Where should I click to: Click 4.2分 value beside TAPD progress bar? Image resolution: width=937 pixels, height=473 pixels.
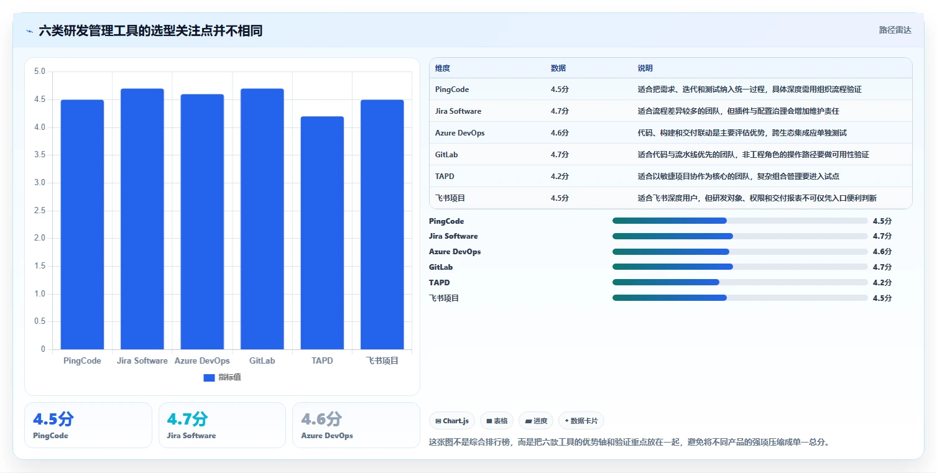tap(882, 283)
